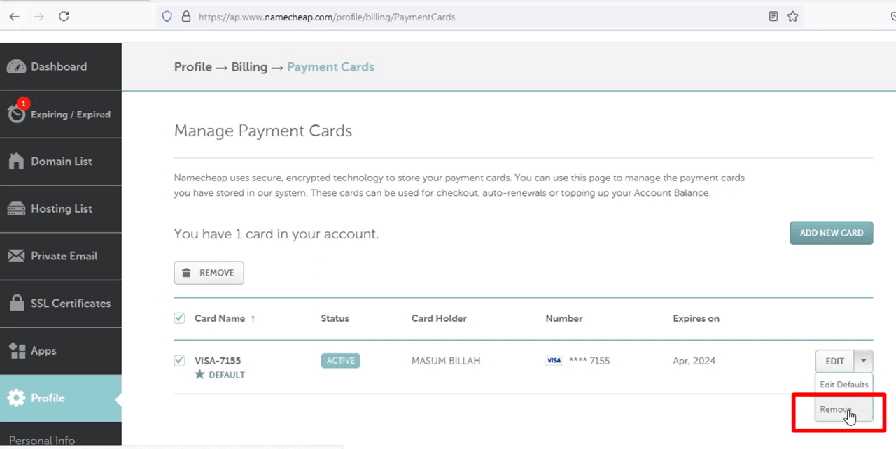
Task: Click the Dashboard gauge icon
Action: click(x=16, y=67)
